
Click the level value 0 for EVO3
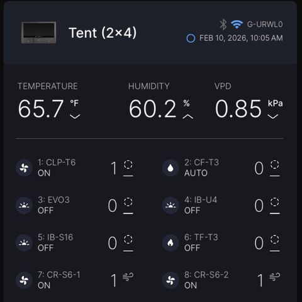113,206
